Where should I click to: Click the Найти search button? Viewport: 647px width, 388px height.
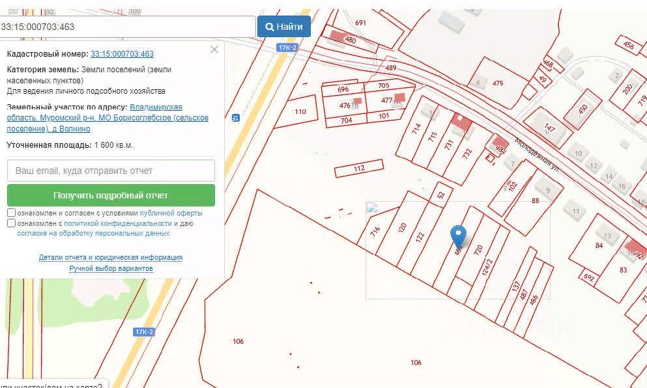pos(284,27)
